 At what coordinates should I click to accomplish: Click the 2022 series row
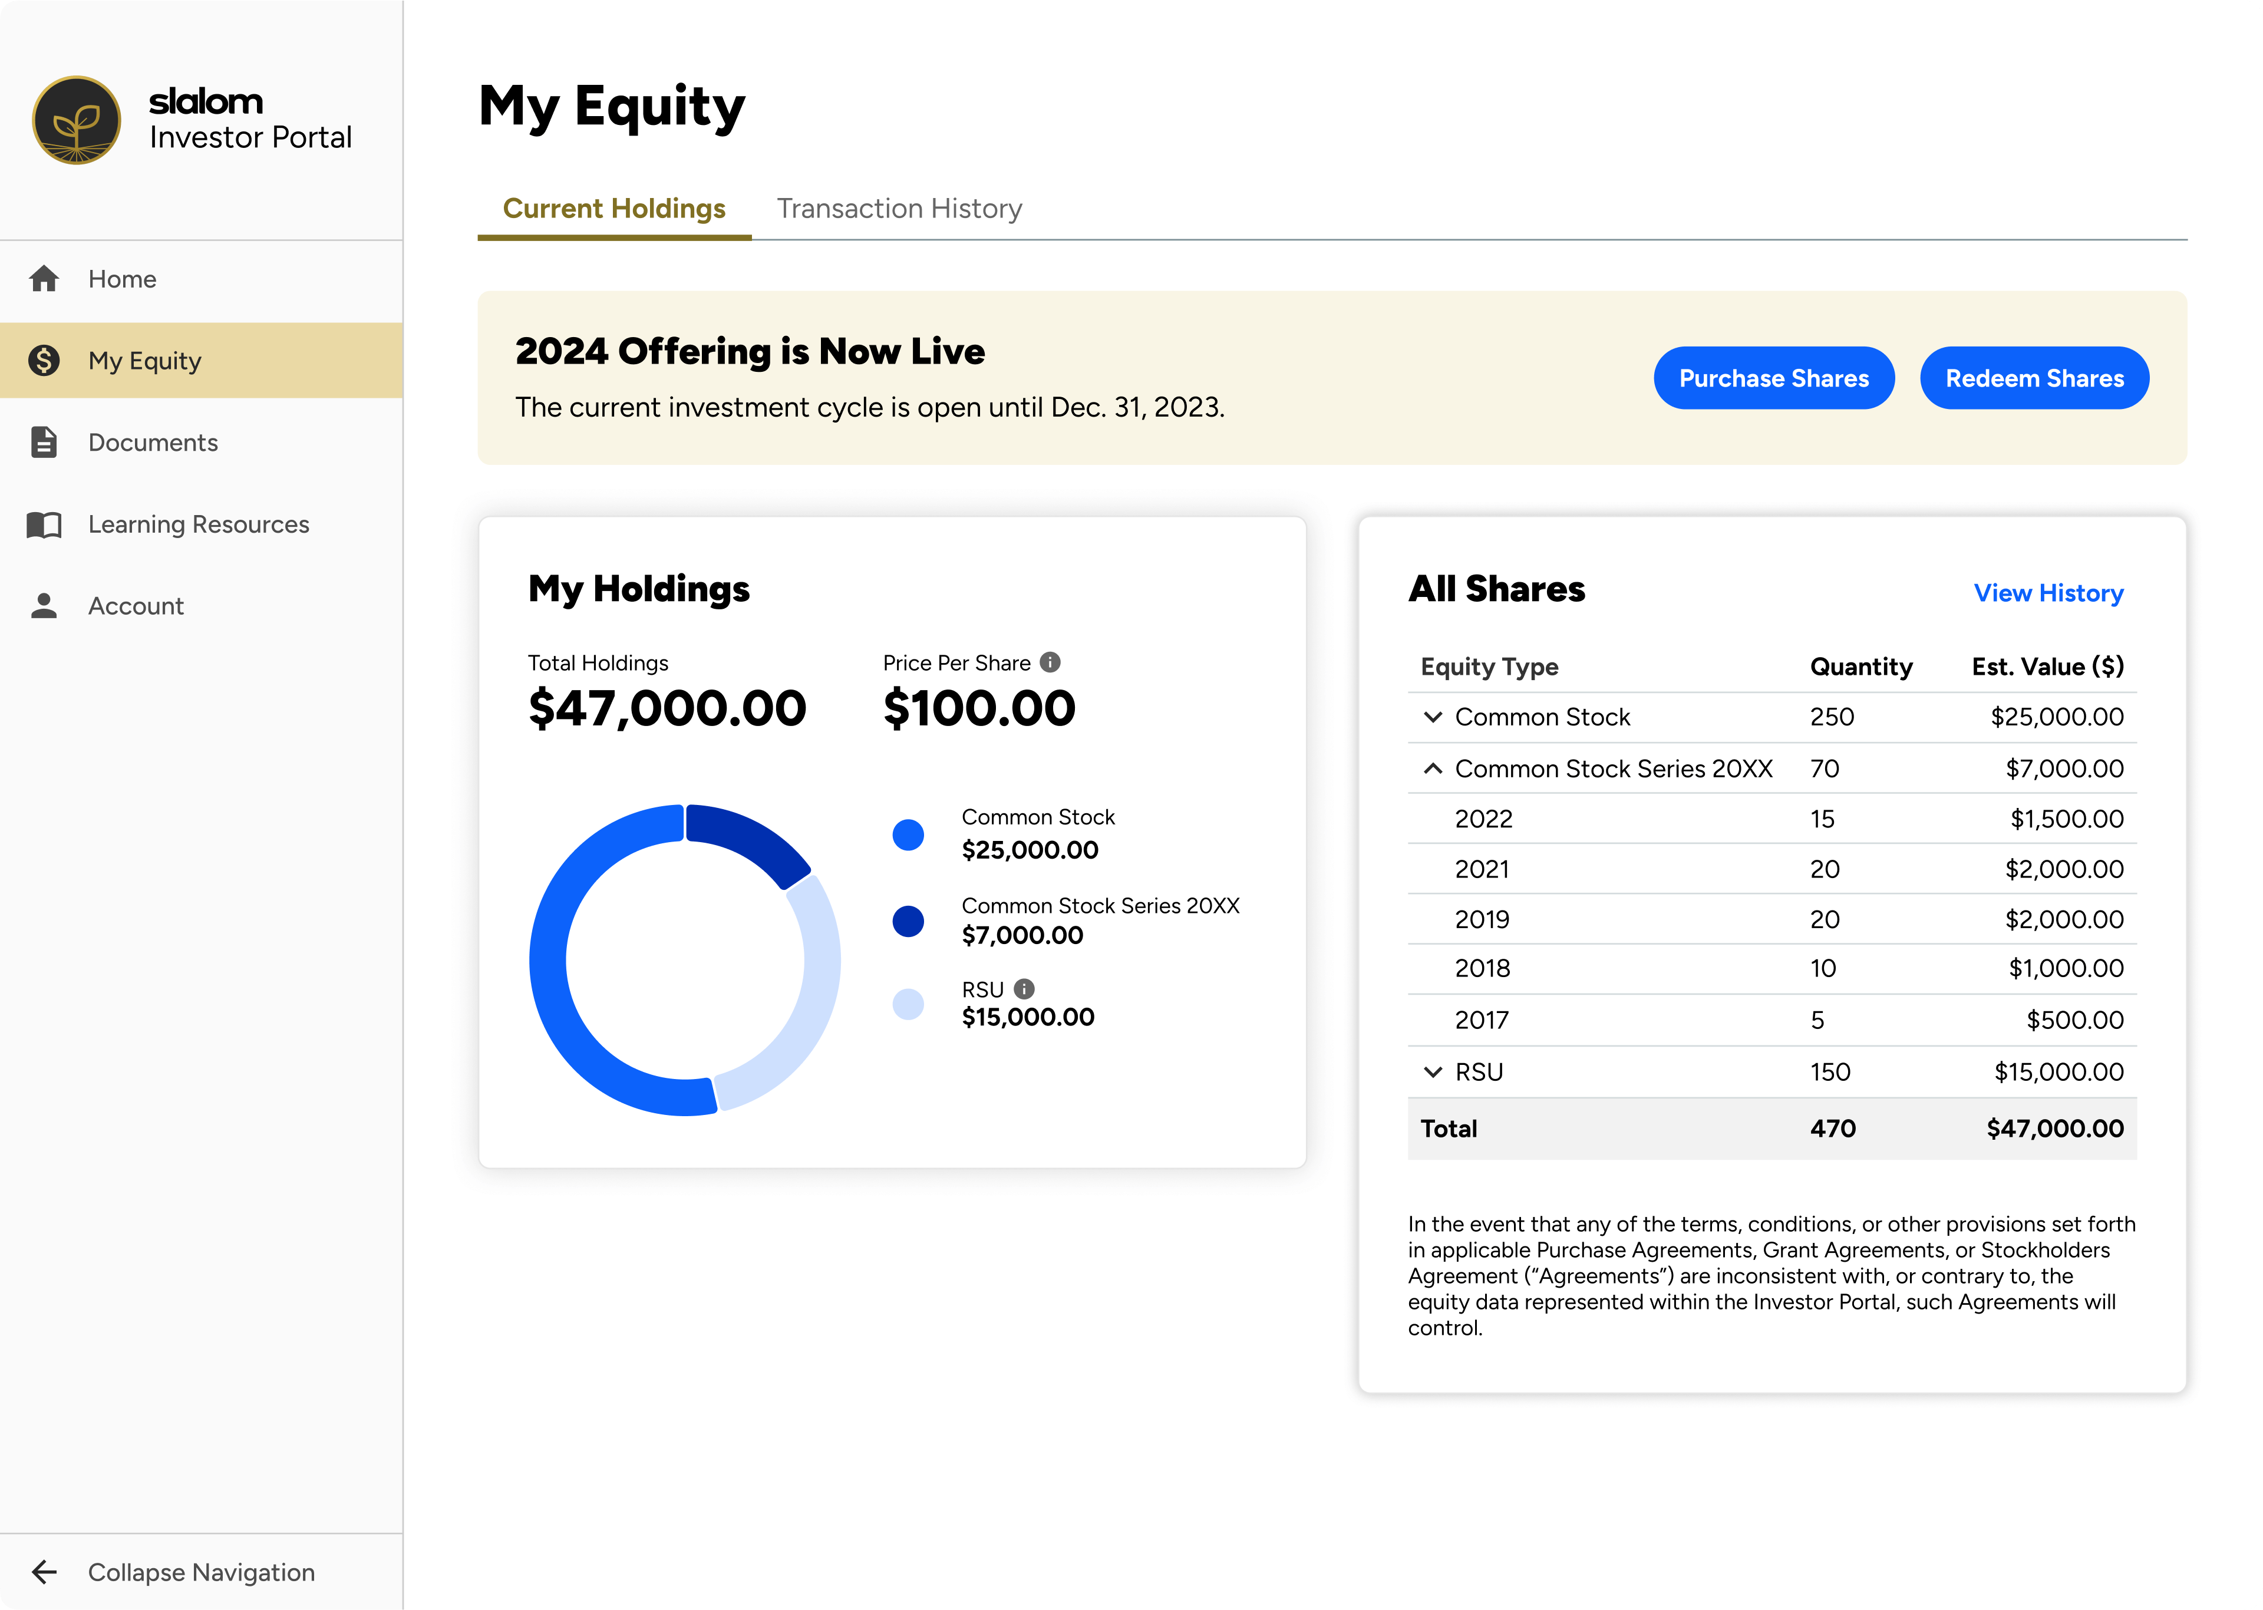pos(1770,819)
